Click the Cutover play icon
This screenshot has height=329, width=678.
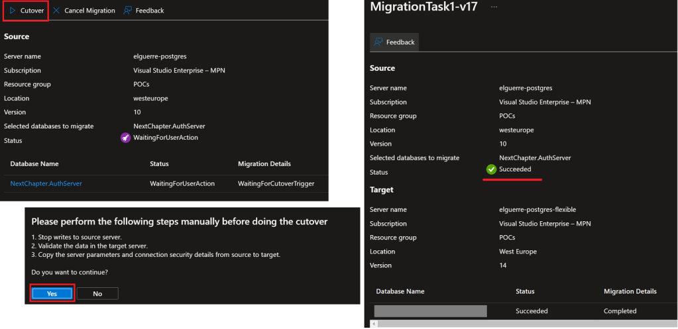pos(13,11)
